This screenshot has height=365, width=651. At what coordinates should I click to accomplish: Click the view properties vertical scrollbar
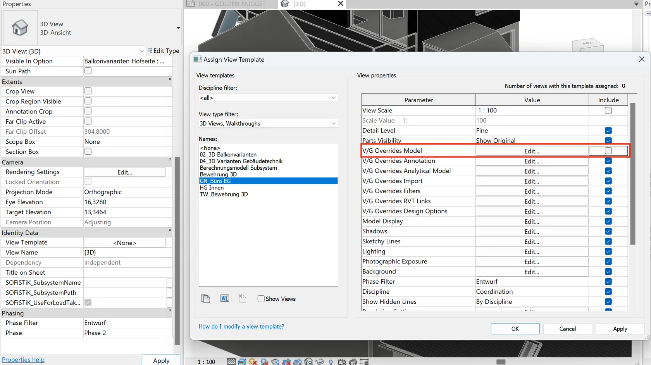(x=632, y=174)
